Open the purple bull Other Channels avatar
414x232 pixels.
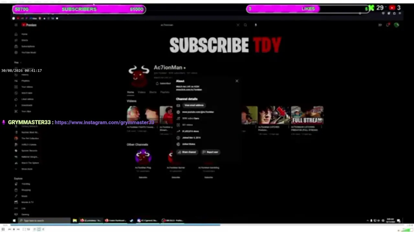[143, 157]
